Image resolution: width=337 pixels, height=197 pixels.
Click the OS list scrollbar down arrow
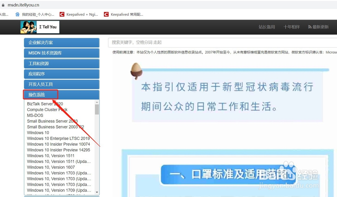(97, 192)
